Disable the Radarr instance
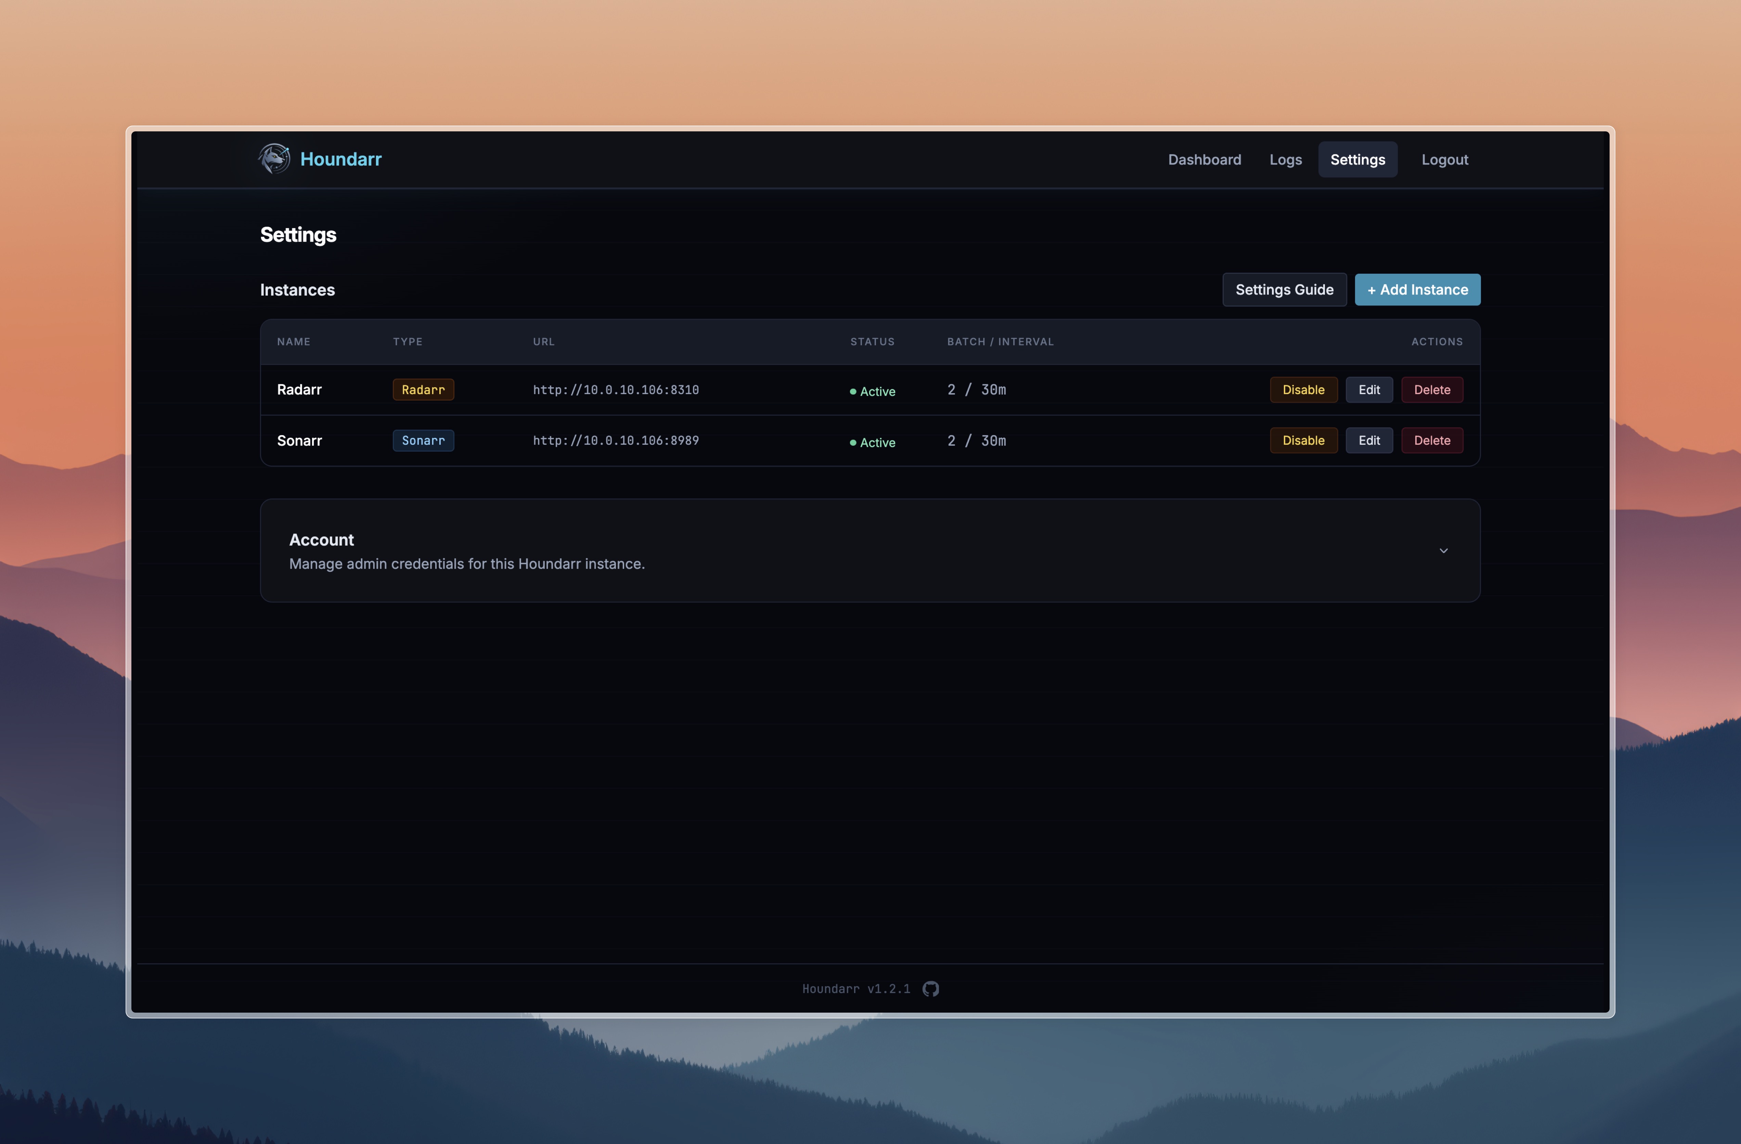 pyautogui.click(x=1303, y=390)
